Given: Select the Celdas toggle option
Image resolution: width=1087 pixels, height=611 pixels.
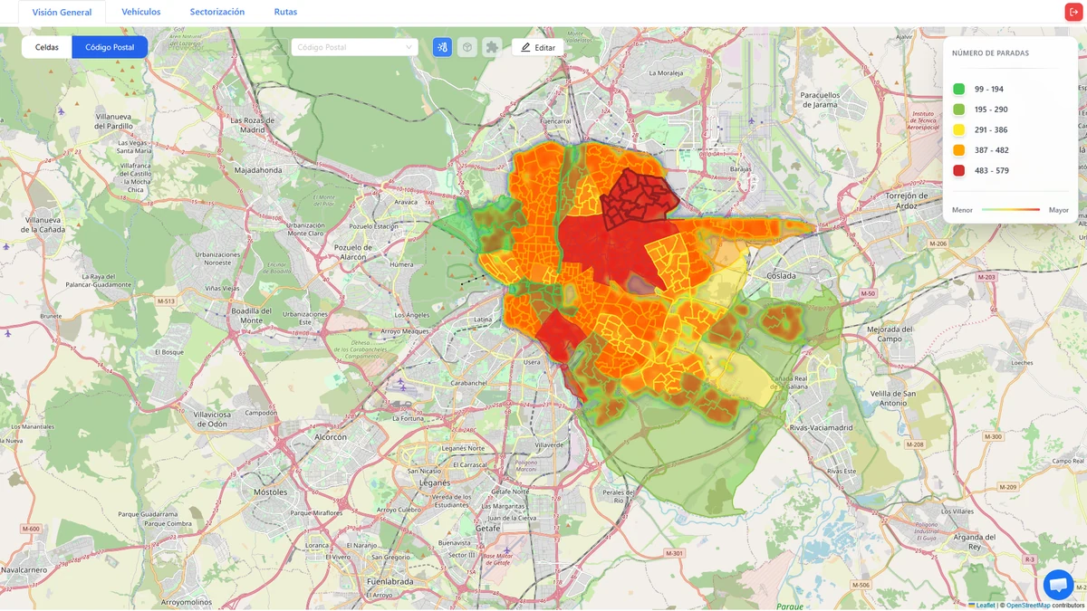Looking at the screenshot, I should coord(47,47).
